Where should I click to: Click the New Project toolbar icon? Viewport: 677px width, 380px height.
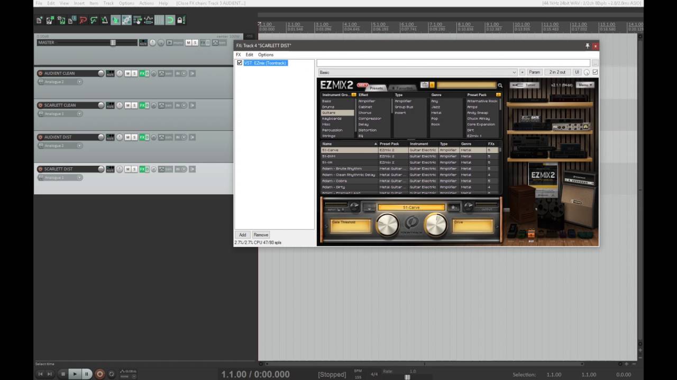39,20
